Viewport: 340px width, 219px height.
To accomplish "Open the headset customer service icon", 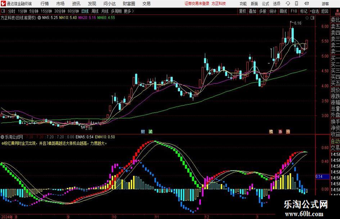I will tap(288, 4).
